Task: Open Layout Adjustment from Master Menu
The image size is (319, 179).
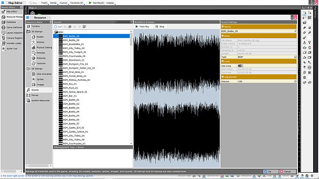Action: (12, 33)
